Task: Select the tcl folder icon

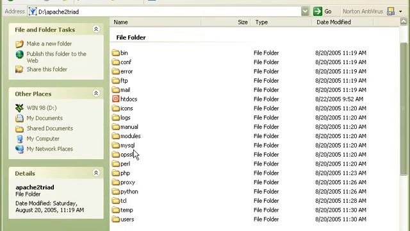Action: click(x=115, y=201)
